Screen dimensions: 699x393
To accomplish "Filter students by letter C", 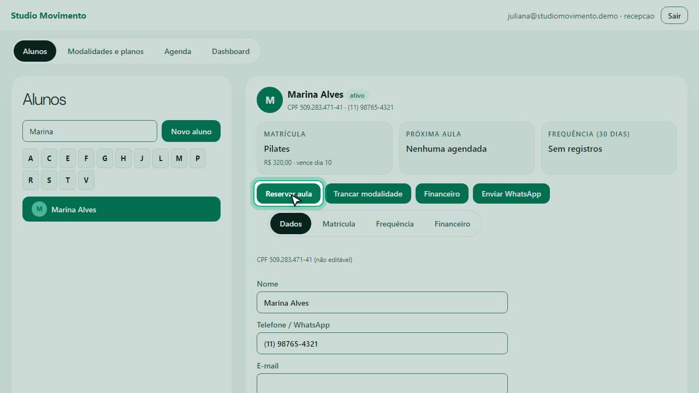I will [49, 158].
